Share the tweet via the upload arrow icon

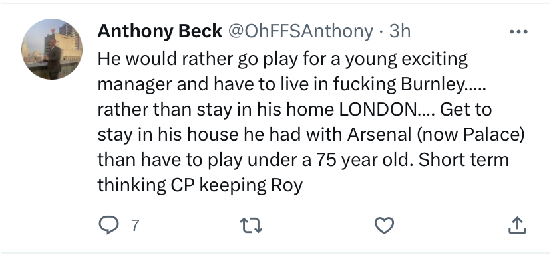(517, 225)
